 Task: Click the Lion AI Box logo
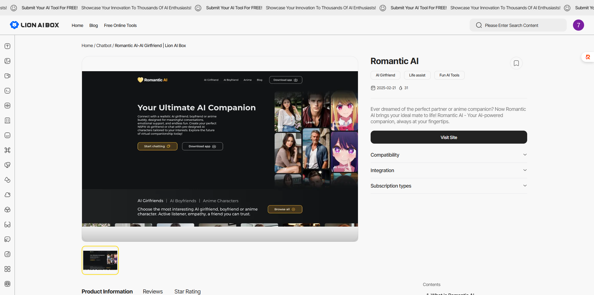tap(34, 25)
